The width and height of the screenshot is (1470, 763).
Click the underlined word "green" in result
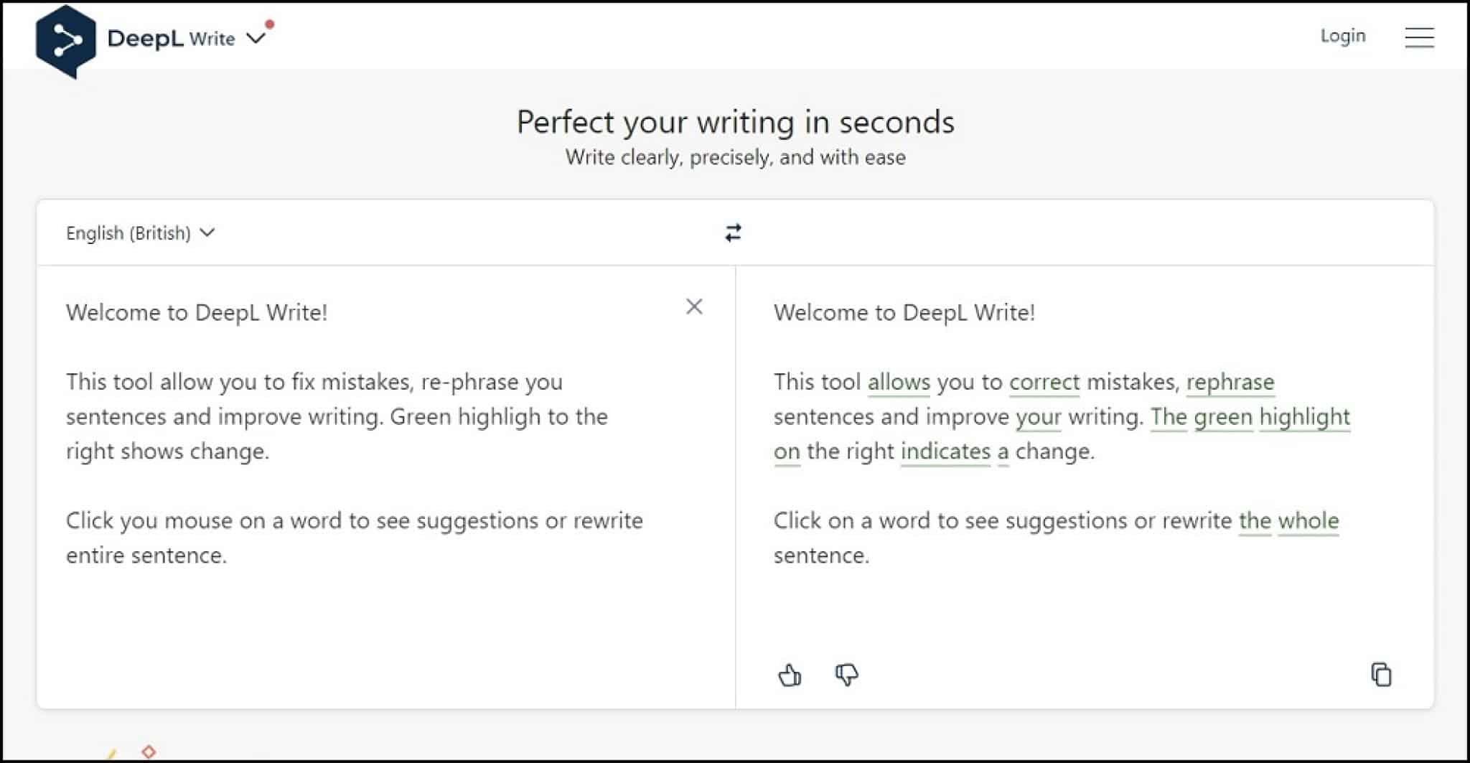pyautogui.click(x=1223, y=417)
